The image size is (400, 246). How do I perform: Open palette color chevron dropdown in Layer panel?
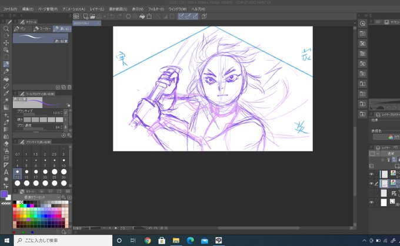(378, 154)
